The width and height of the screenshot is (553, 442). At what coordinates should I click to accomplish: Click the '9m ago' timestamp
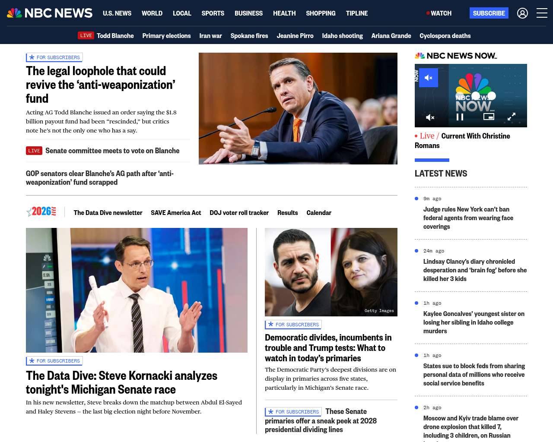(x=432, y=199)
